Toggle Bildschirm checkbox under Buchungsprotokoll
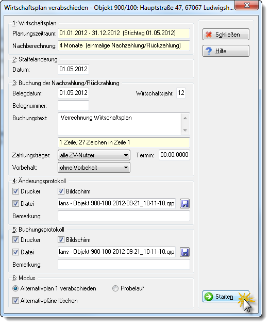 pos(61,239)
